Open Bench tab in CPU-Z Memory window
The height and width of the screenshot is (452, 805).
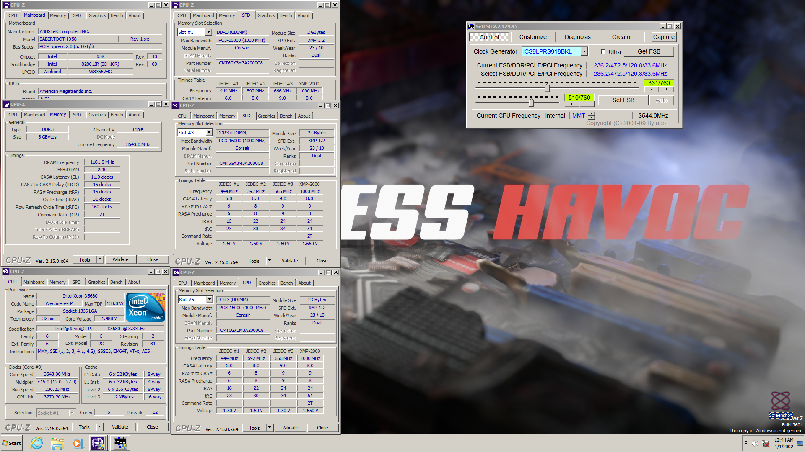pos(117,115)
